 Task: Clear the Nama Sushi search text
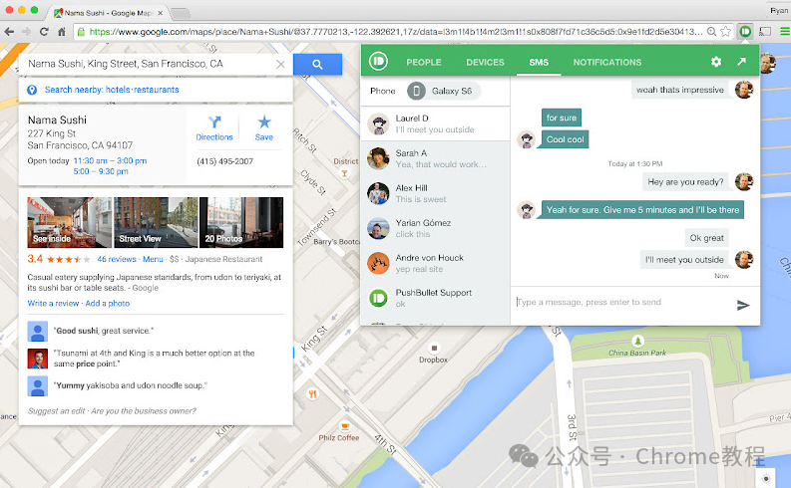point(280,64)
